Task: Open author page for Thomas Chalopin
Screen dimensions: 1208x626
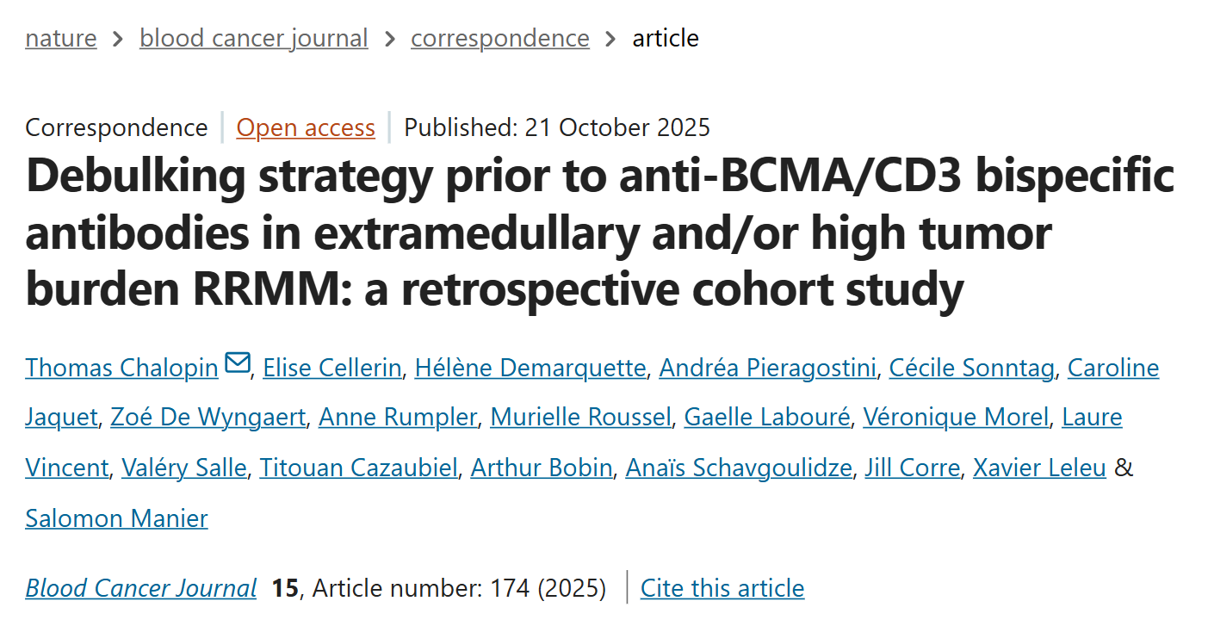Action: 121,368
